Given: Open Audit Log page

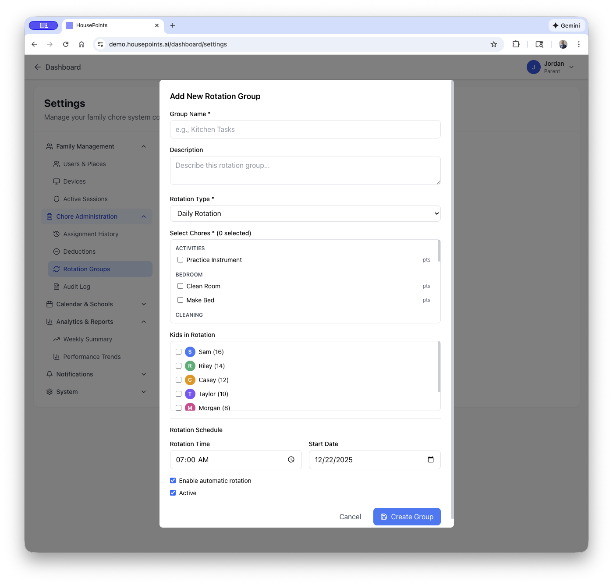Looking at the screenshot, I should (100, 287).
